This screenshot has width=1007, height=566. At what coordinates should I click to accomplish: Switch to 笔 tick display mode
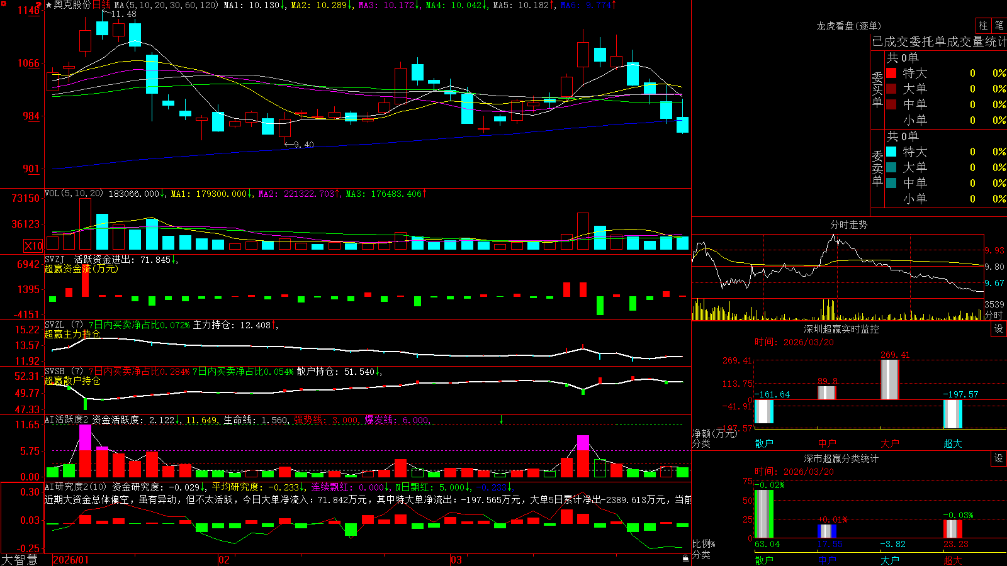point(999,25)
